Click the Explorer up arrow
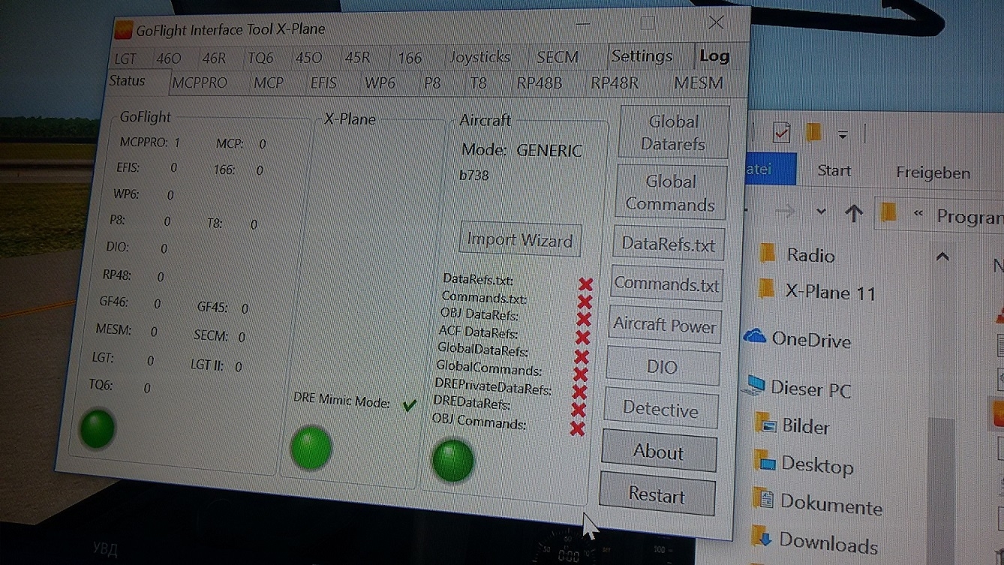Image resolution: width=1004 pixels, height=565 pixels. tap(853, 214)
